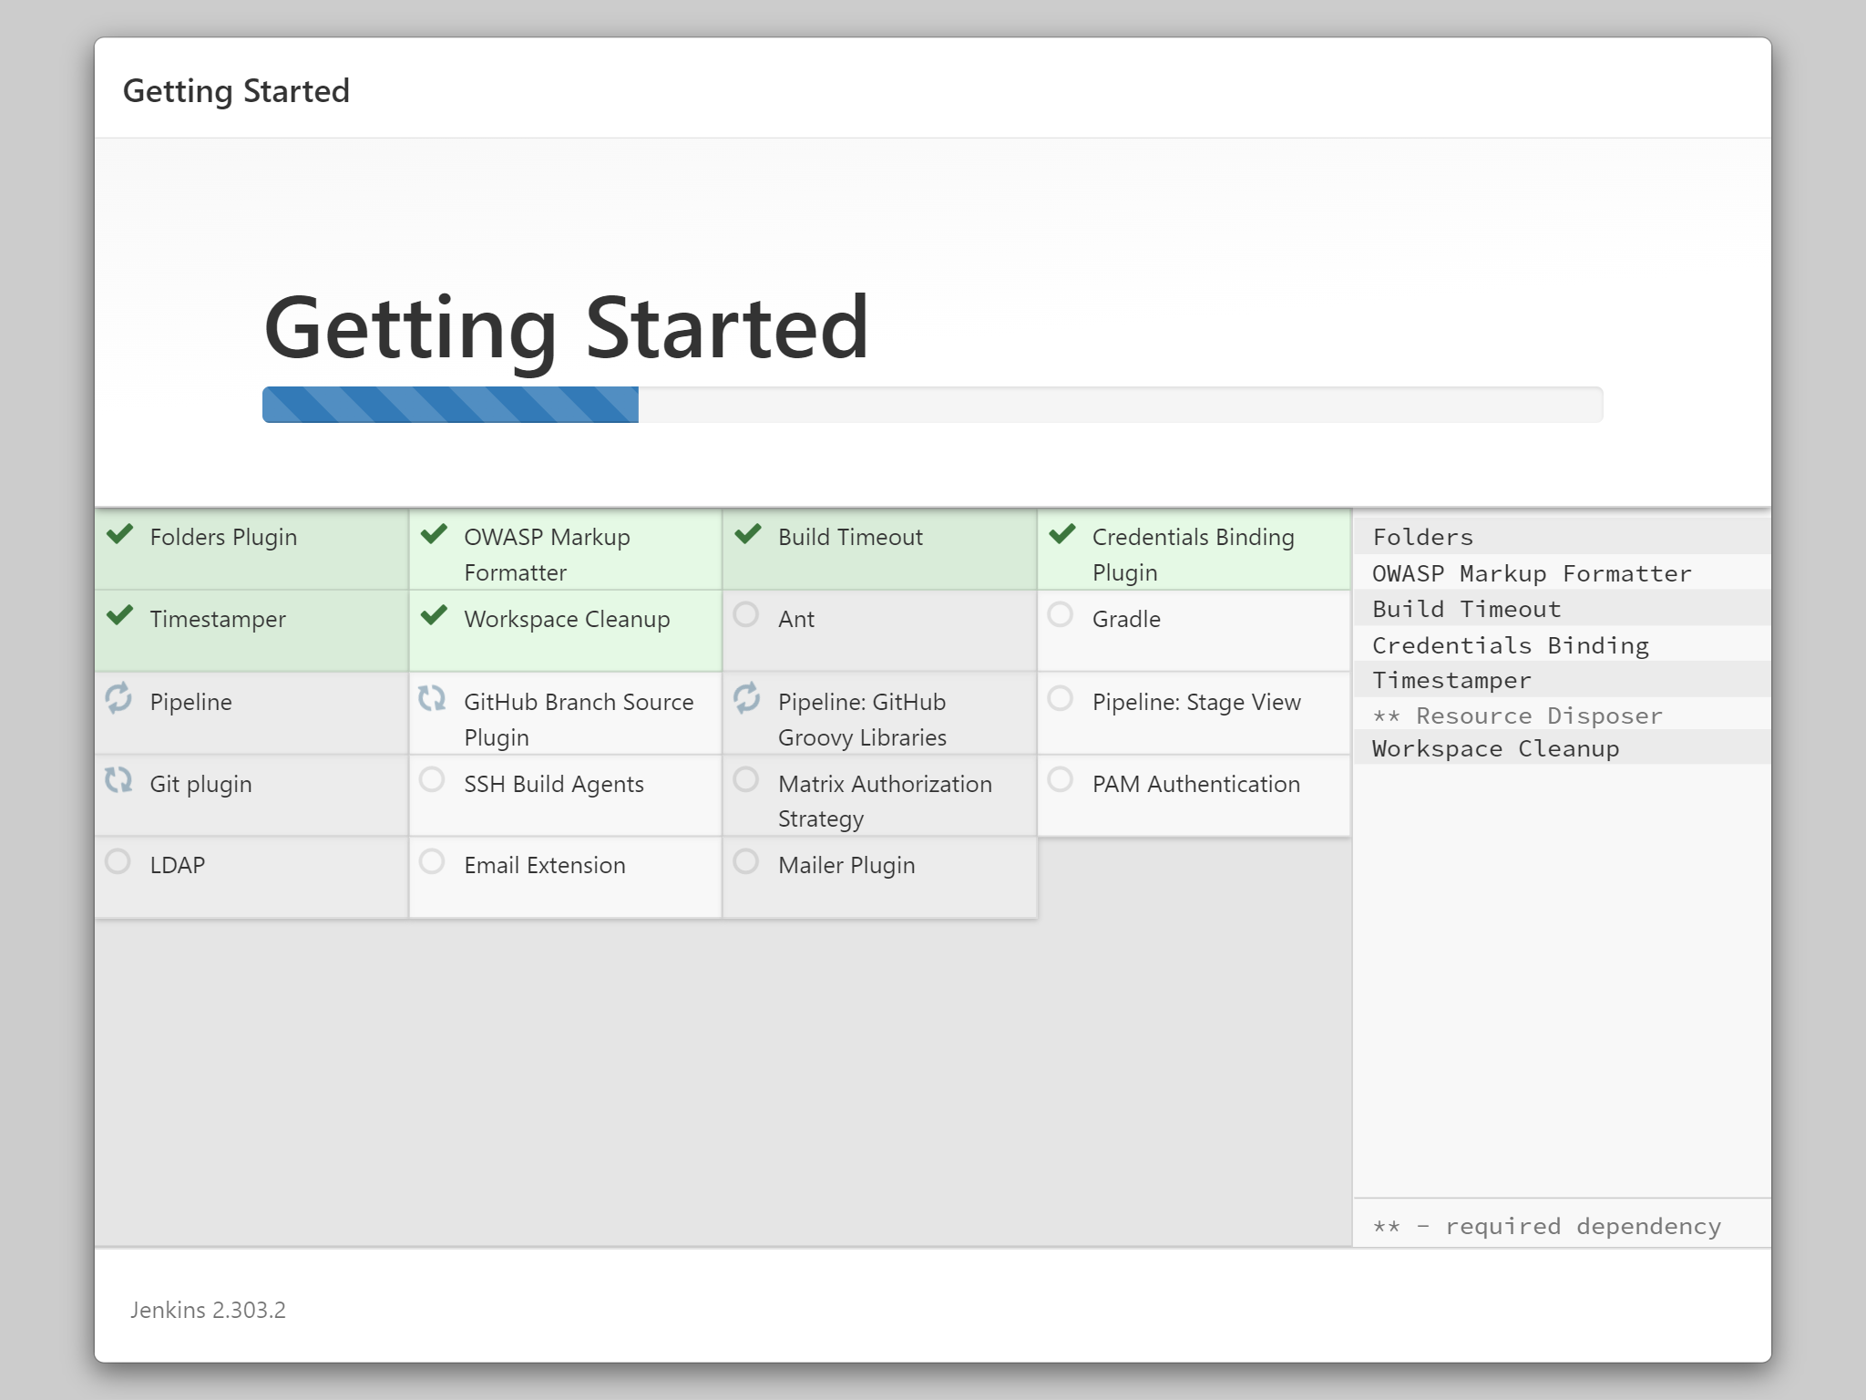This screenshot has height=1400, width=1866.
Task: Click the Jenkins 2.303.2 version text
Action: [x=208, y=1310]
